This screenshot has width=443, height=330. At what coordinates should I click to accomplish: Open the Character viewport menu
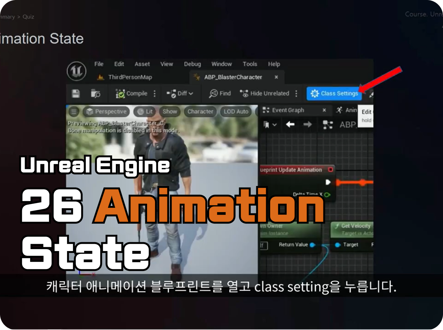tap(200, 111)
